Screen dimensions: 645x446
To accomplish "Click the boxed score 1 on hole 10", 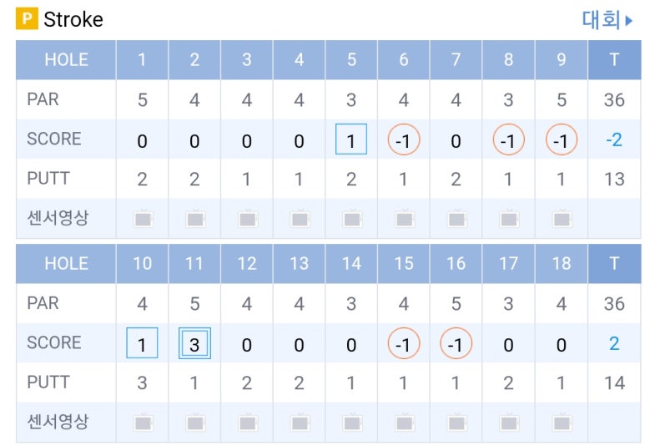I will point(142,343).
